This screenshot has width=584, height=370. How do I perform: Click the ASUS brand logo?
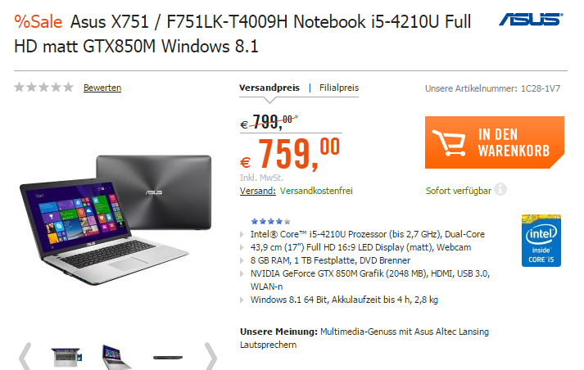[531, 20]
